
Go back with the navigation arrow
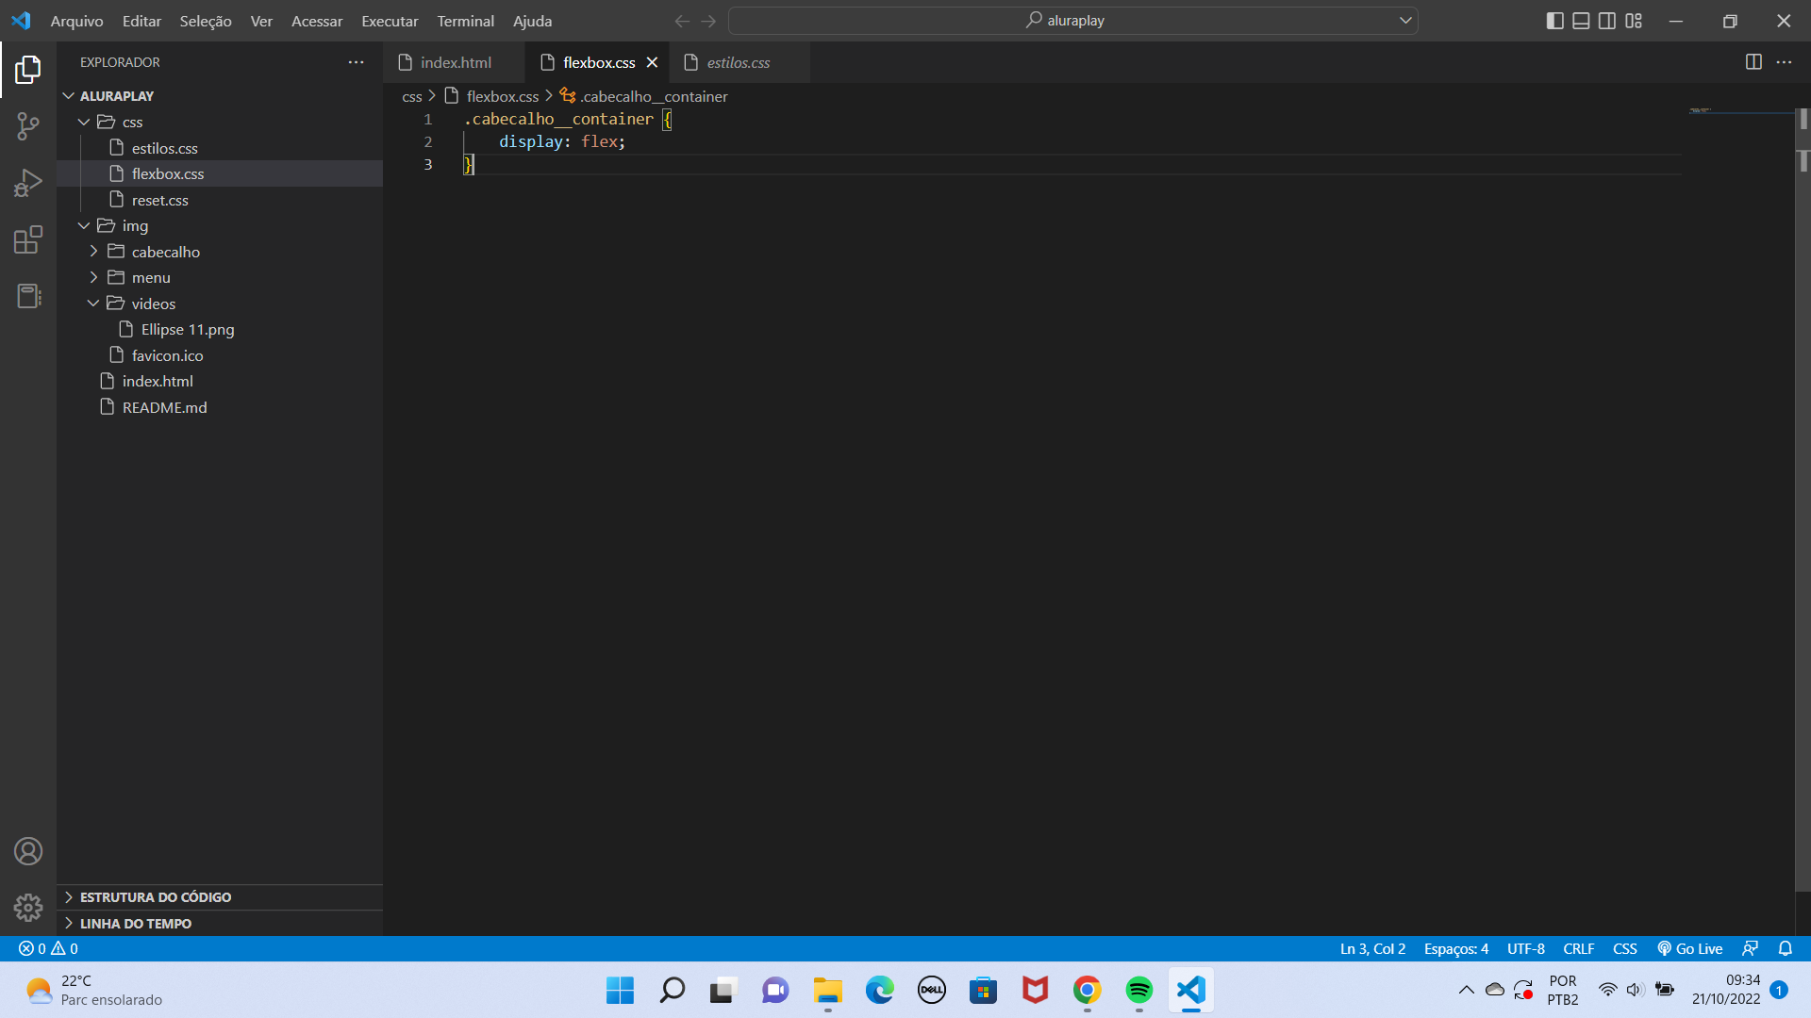click(x=682, y=21)
